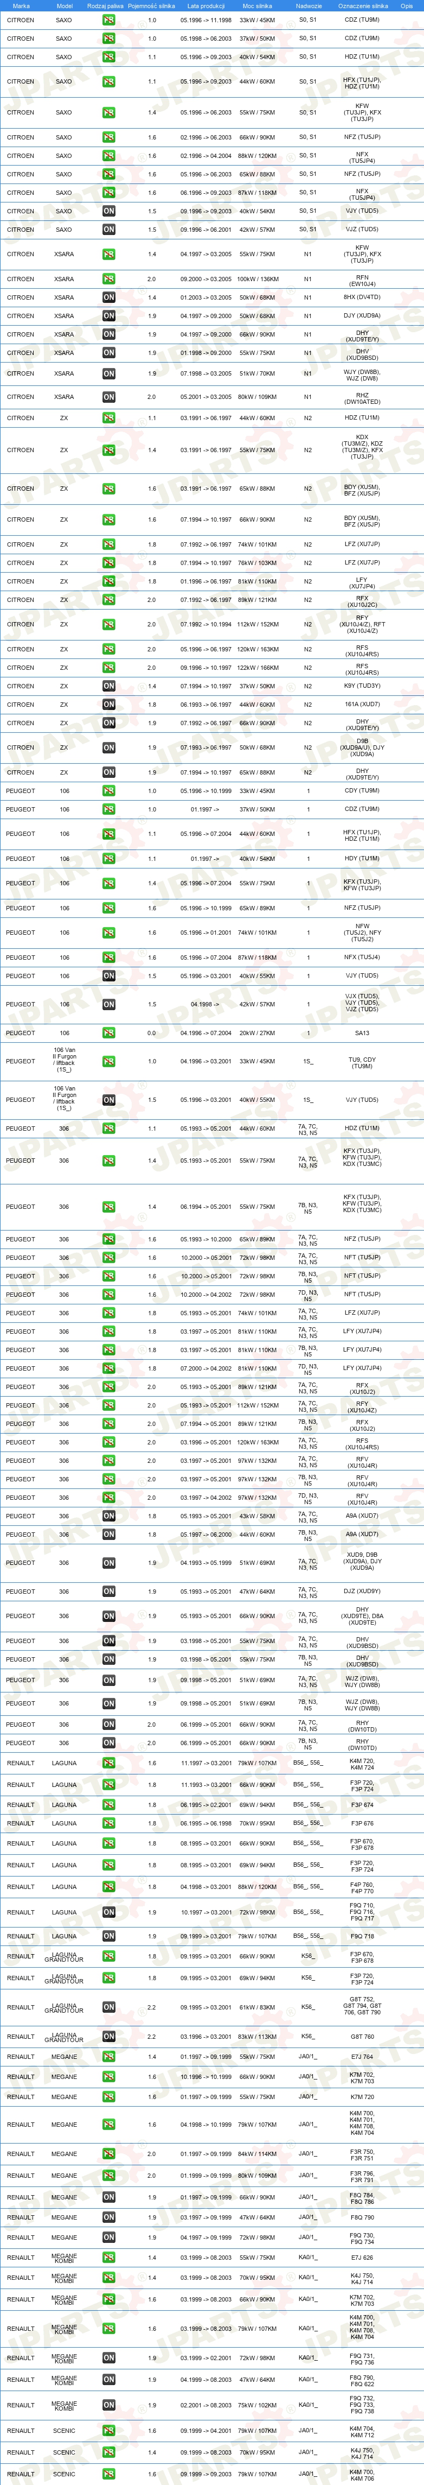The height and width of the screenshot is (2485, 424).
Task: Click engine code 'SA13' cell
Action: (x=362, y=1033)
